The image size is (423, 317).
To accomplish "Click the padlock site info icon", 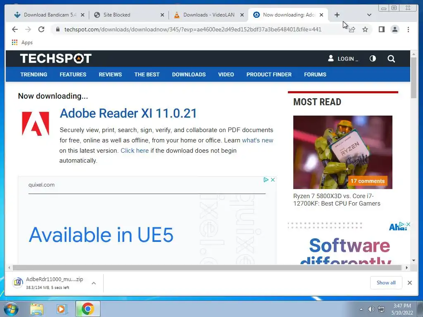I will (57, 29).
